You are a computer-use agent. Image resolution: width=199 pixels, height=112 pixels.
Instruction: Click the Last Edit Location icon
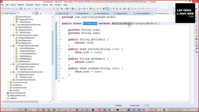pos(144,9)
